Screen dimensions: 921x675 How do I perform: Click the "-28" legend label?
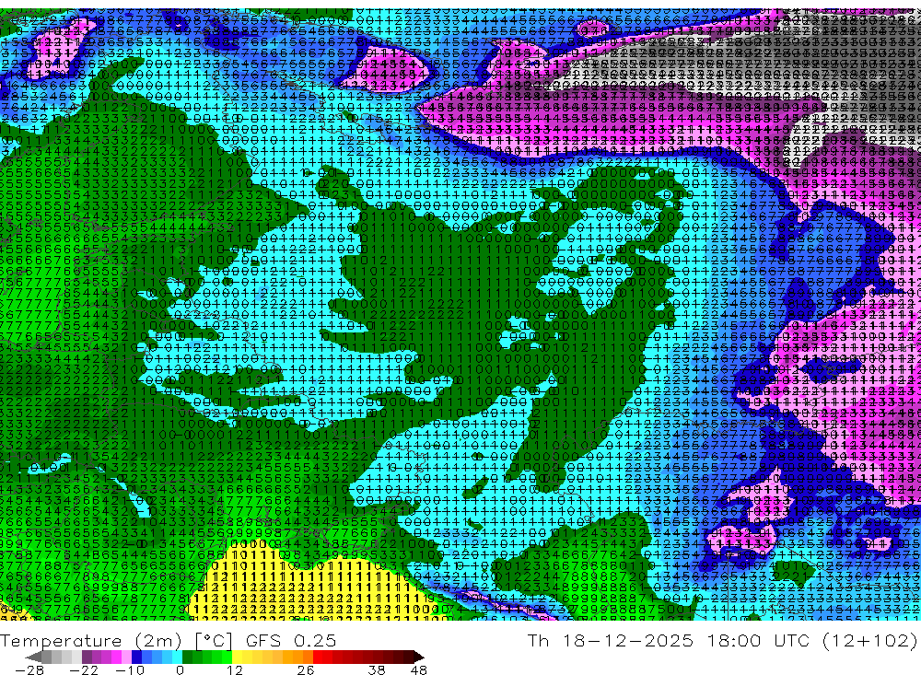click(29, 669)
